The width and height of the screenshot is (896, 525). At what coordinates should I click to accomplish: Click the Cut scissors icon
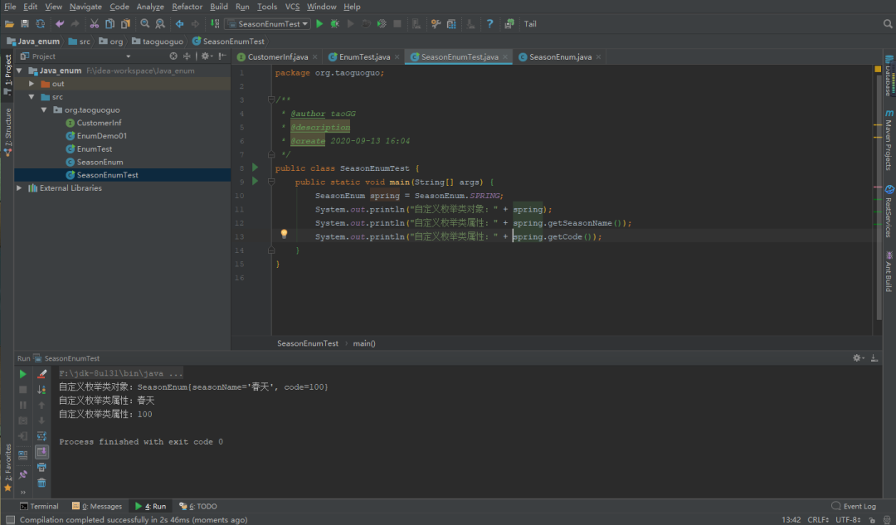(95, 24)
